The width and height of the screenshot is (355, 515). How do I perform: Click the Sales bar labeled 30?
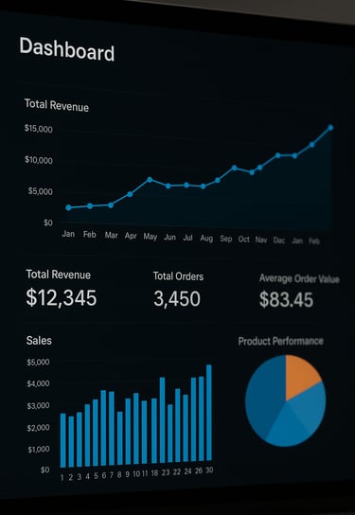click(209, 412)
